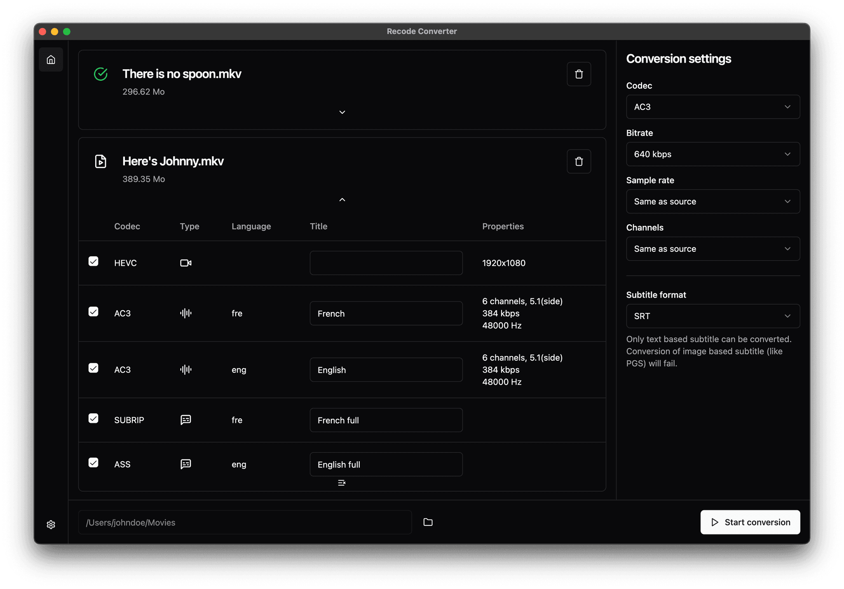Click the audio waveform icon on the French AC3 track
The height and width of the screenshot is (589, 844).
(x=185, y=313)
